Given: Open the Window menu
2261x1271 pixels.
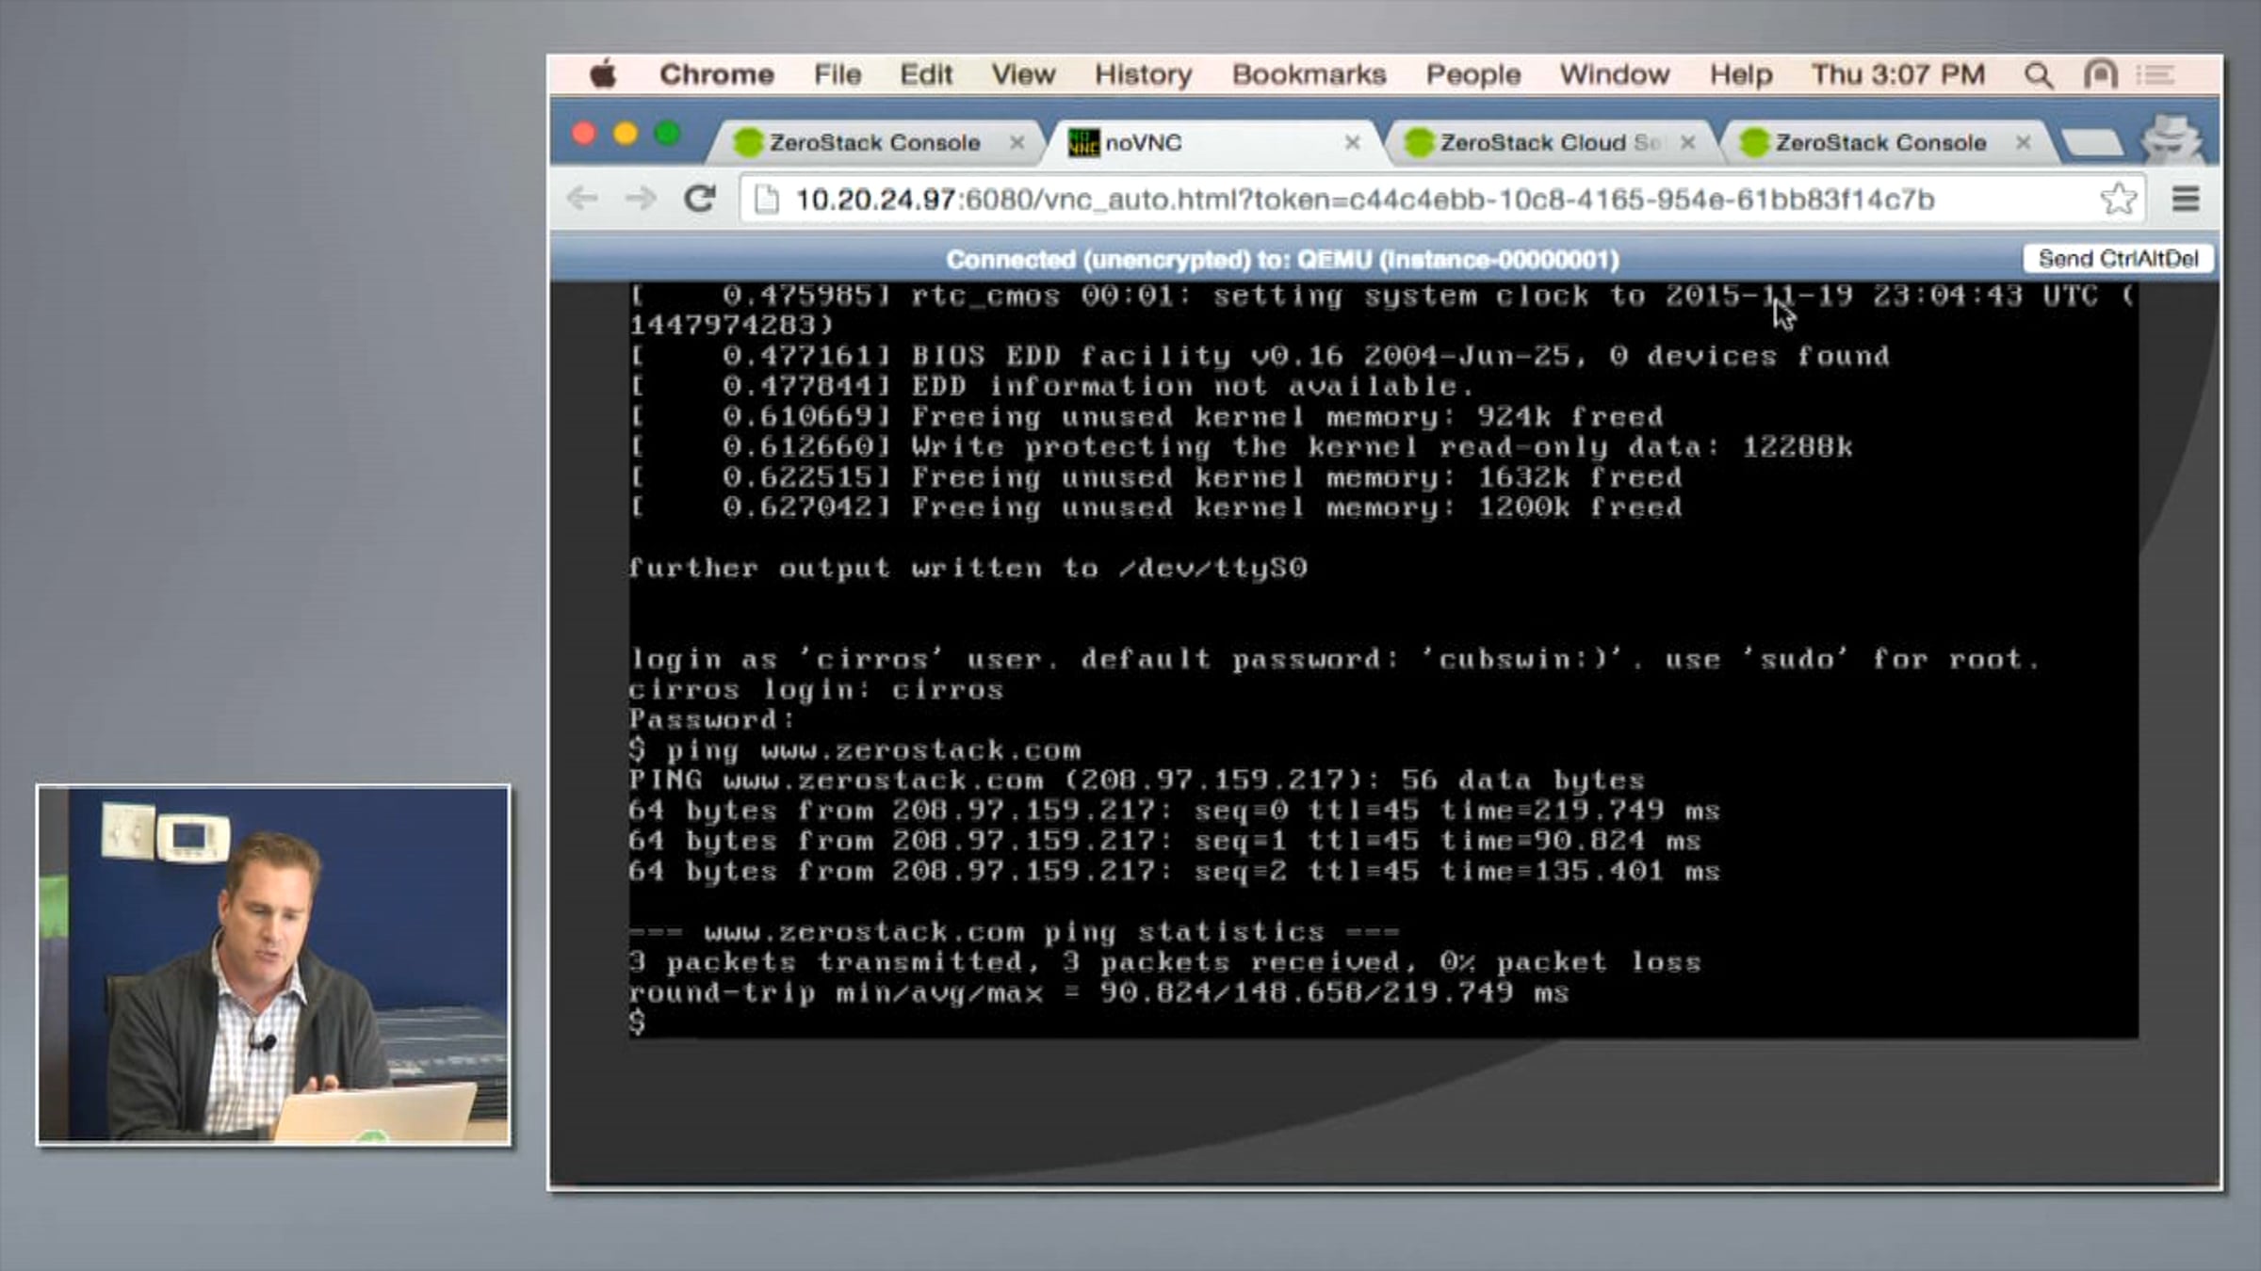Looking at the screenshot, I should pos(1615,74).
